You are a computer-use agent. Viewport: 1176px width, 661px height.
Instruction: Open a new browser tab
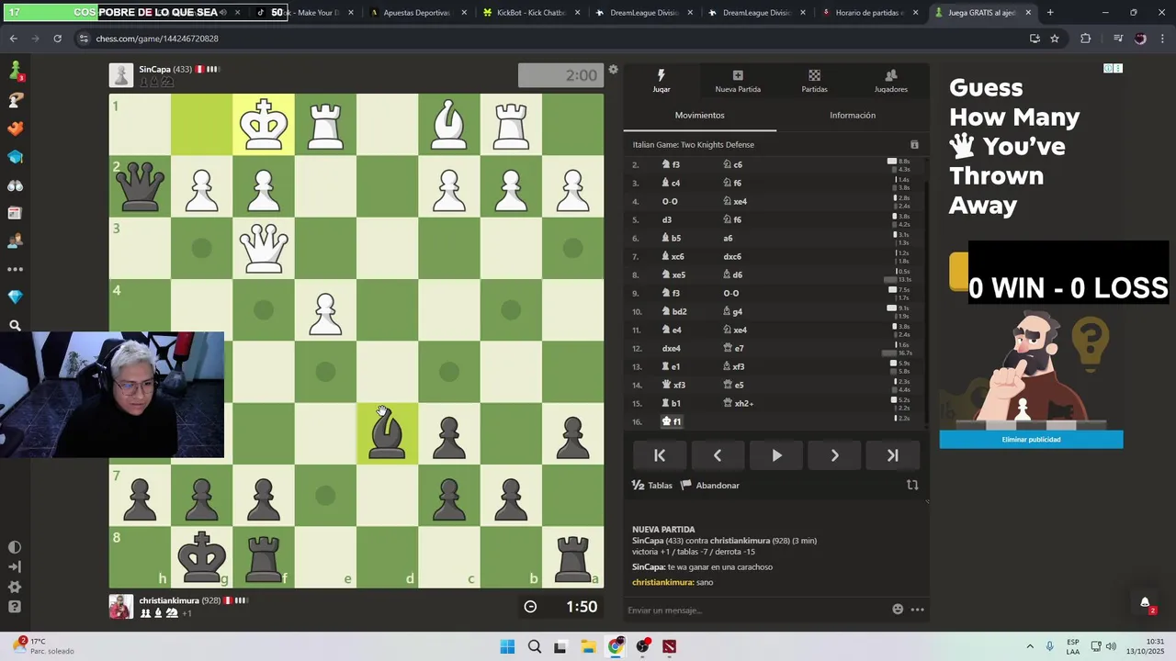pos(1050,13)
